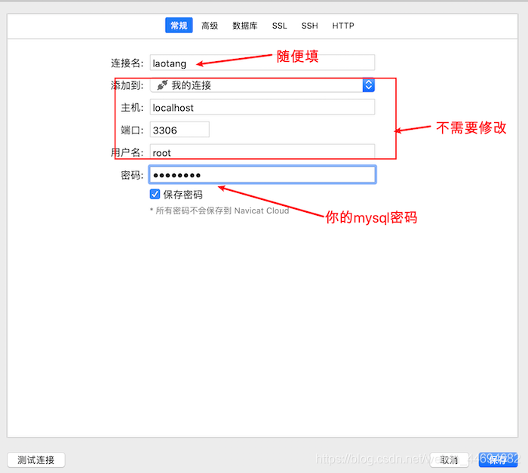The height and width of the screenshot is (473, 528).
Task: Open the 数据库 tab
Action: [245, 26]
